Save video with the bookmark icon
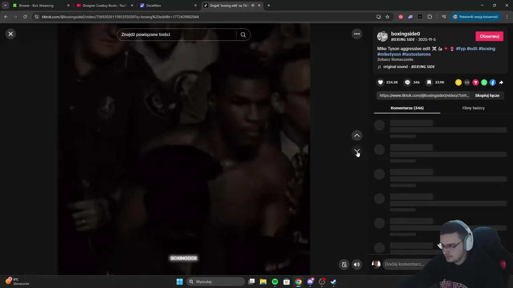The height and width of the screenshot is (288, 513). (429, 82)
